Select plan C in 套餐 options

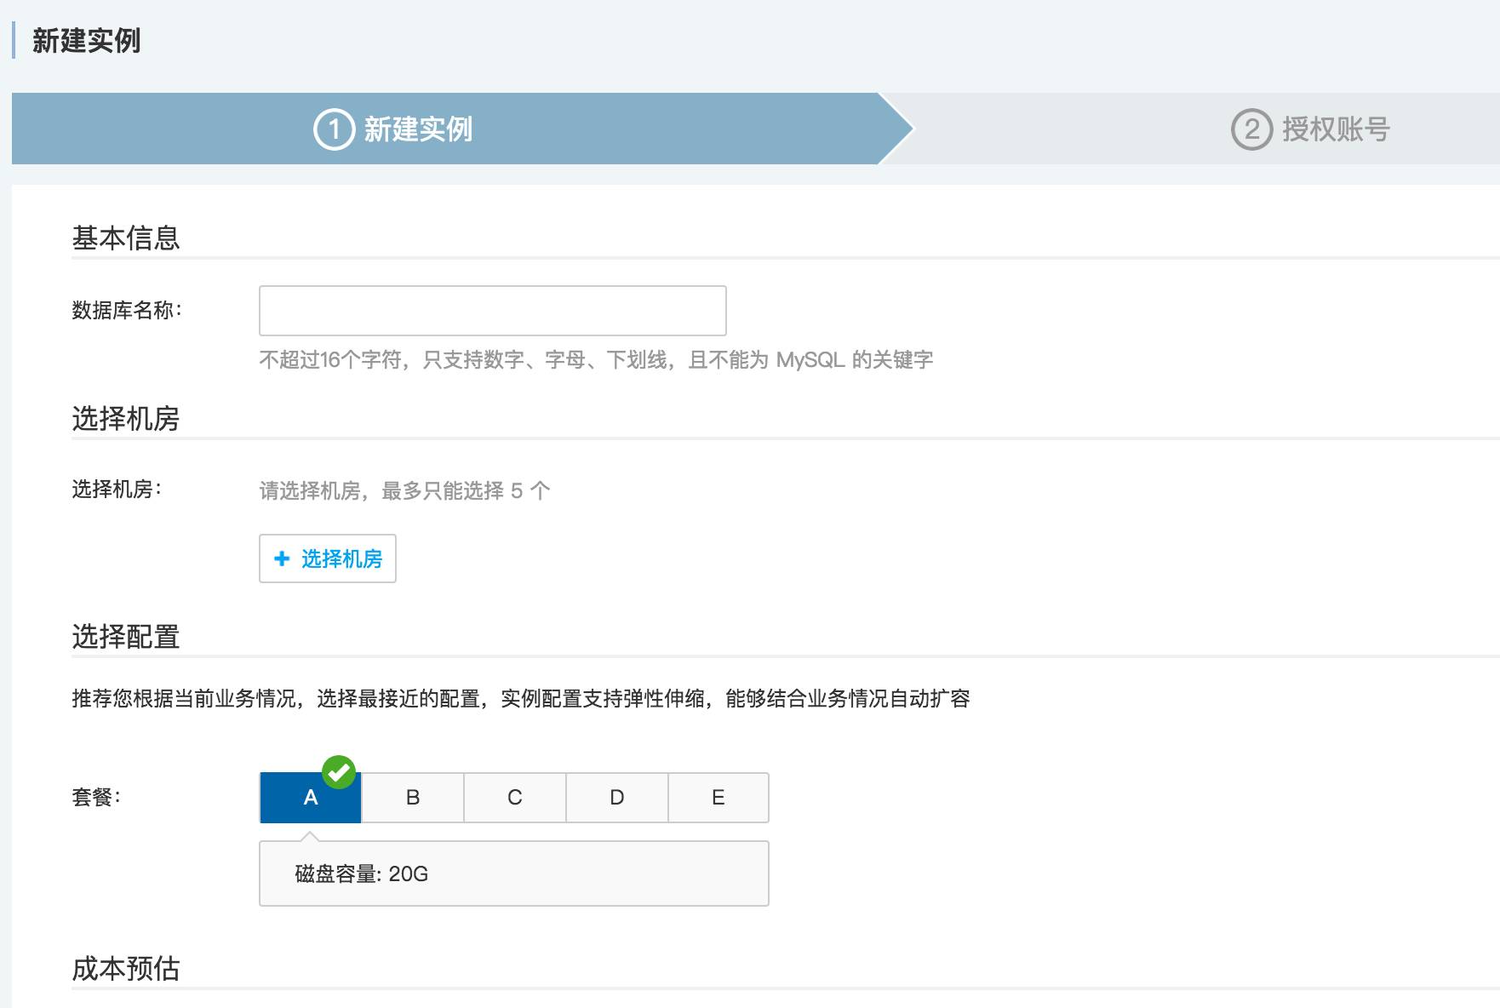[515, 798]
